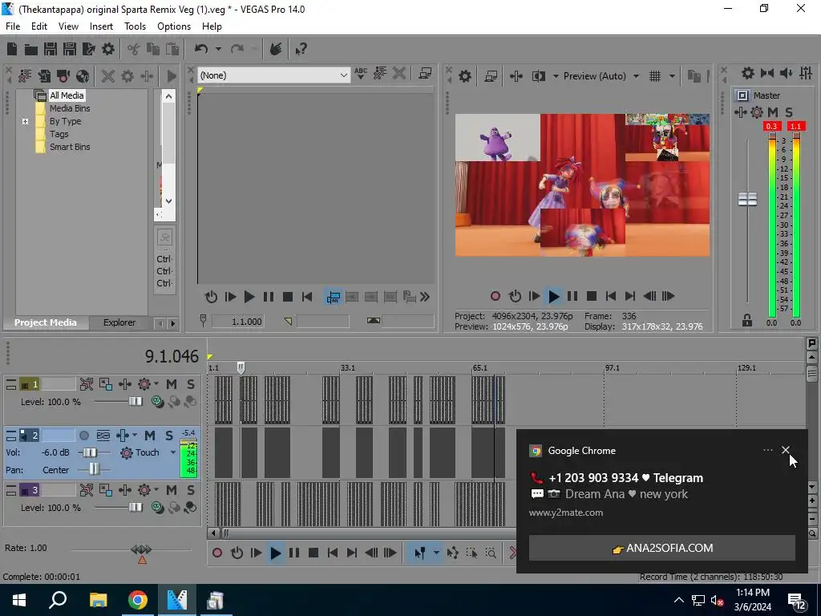Click Get Media from Web globe icon
821x616 pixels.
83,76
